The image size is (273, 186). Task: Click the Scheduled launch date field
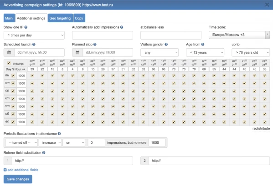(39, 52)
